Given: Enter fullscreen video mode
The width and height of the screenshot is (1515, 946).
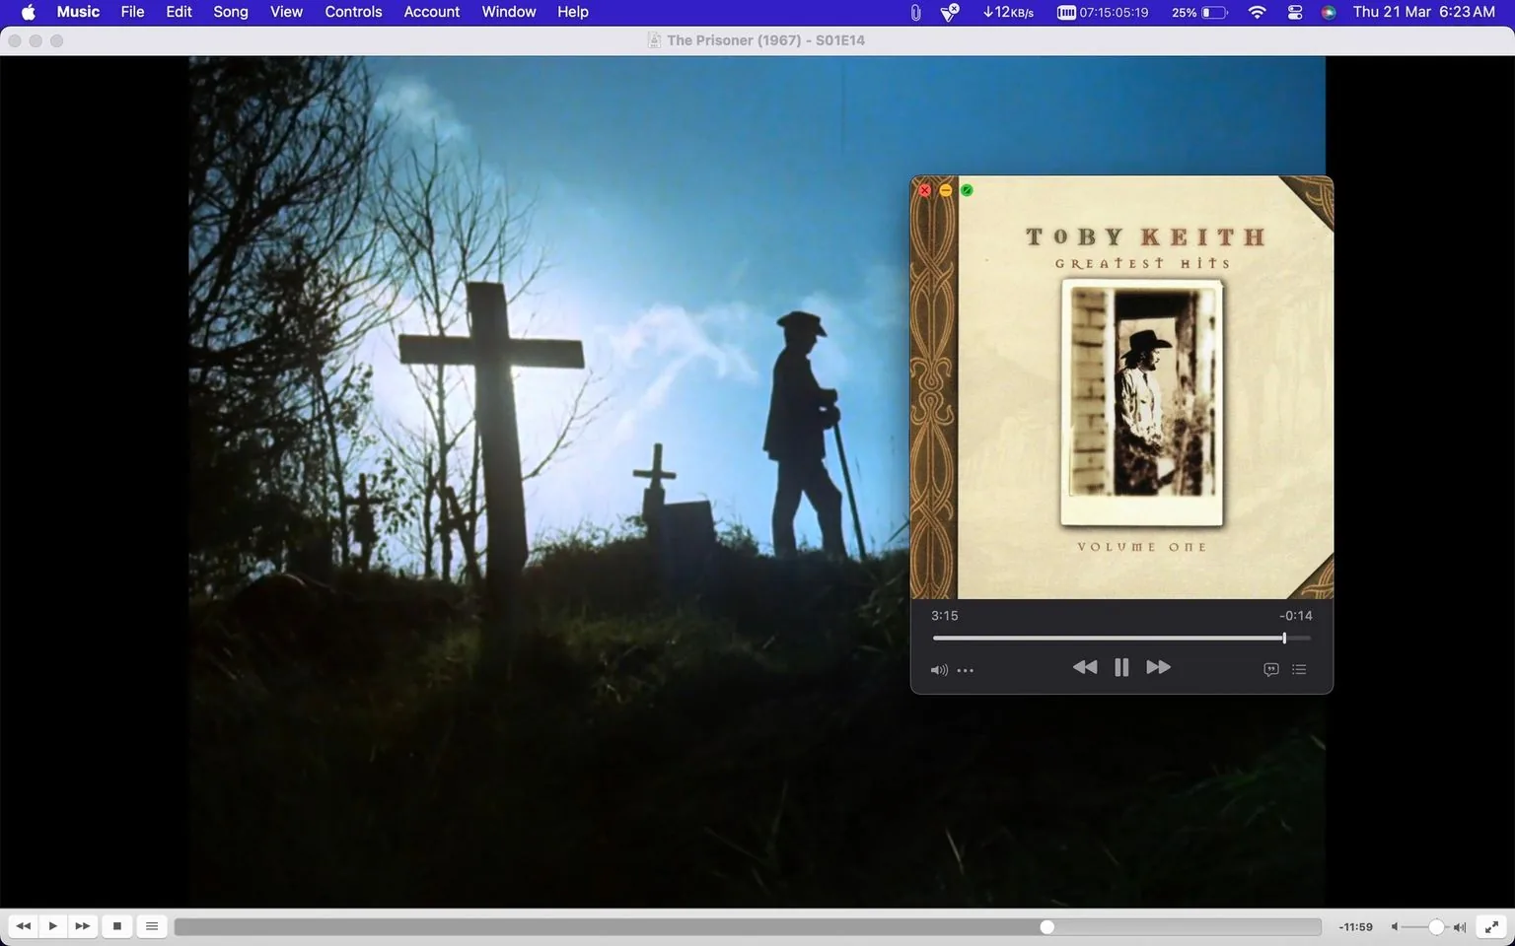Looking at the screenshot, I should pyautogui.click(x=1491, y=926).
